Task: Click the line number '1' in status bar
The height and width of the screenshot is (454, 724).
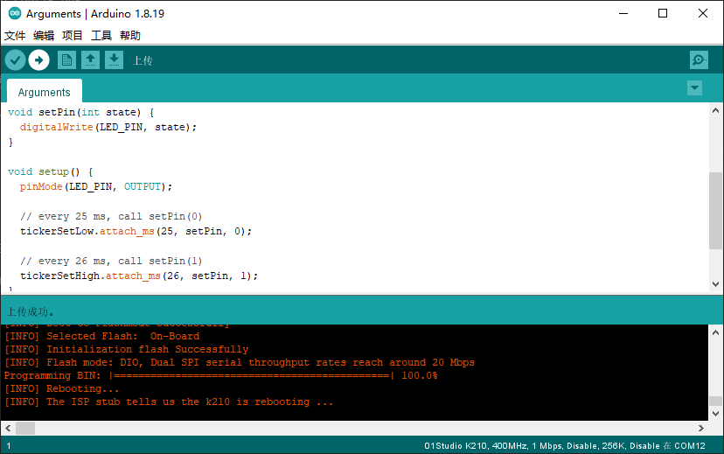Action: tap(9, 446)
